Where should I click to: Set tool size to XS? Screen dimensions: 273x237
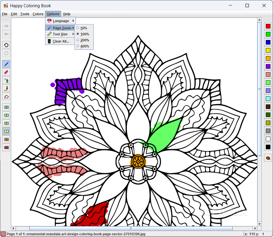[x=6, y=107]
